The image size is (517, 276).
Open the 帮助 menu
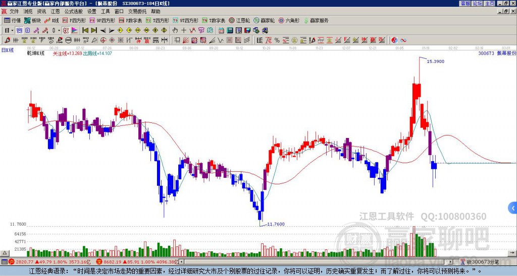[156, 12]
